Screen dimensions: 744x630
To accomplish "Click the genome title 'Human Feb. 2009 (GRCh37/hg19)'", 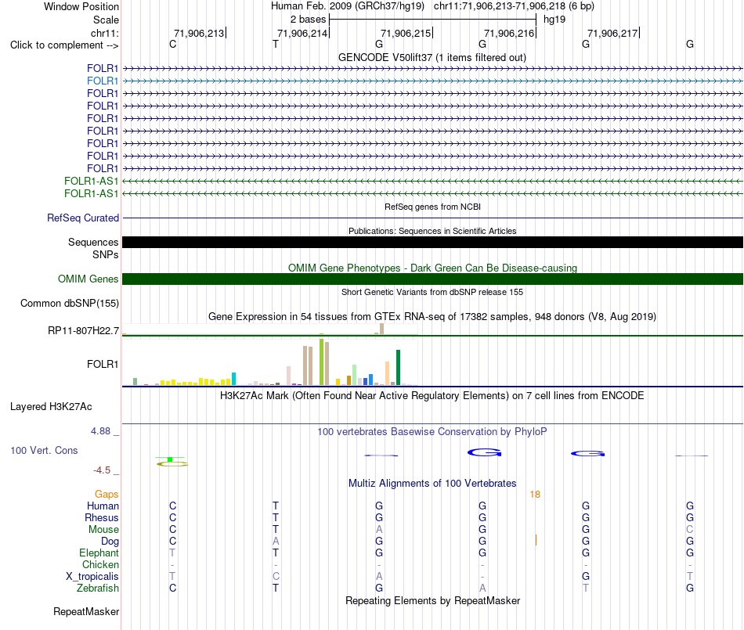I will (x=347, y=6).
